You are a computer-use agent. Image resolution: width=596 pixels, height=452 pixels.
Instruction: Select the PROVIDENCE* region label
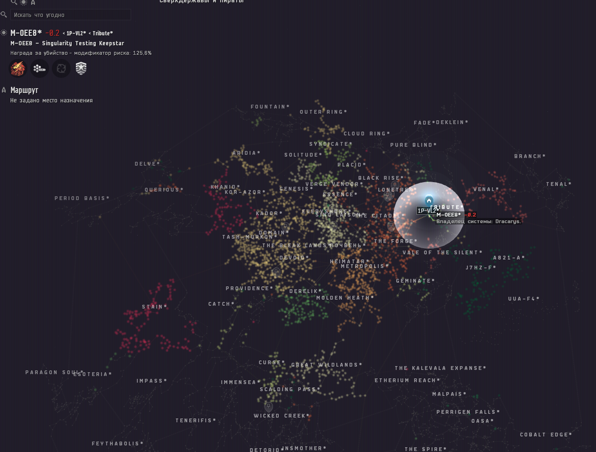(x=250, y=289)
